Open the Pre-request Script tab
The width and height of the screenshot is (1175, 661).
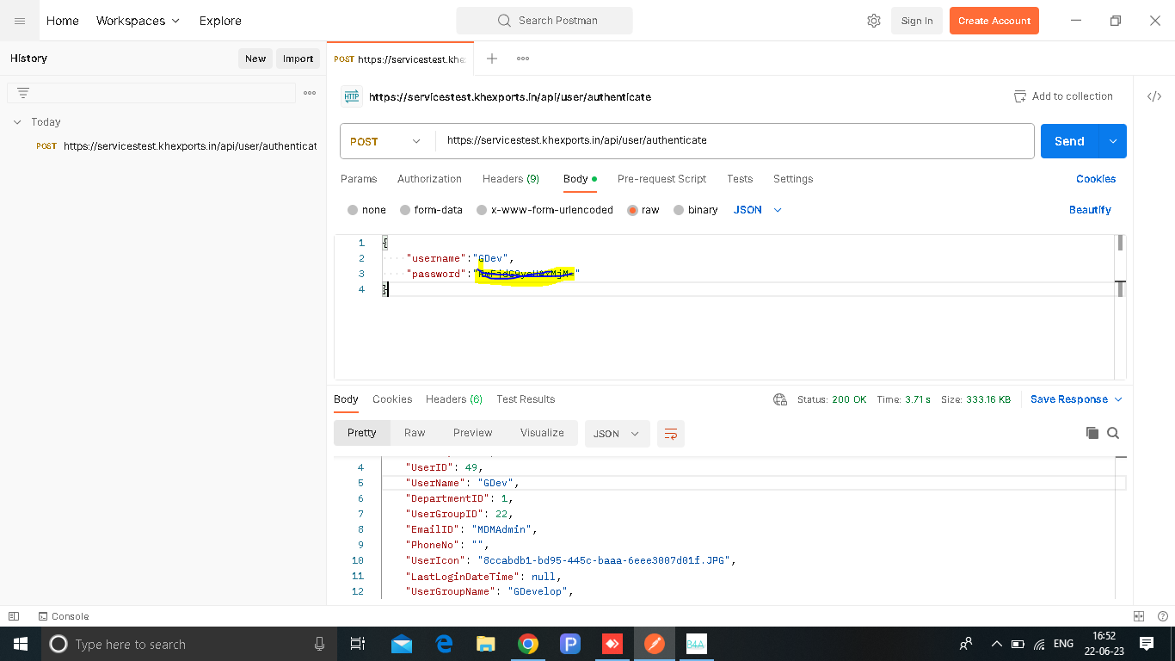coord(661,179)
